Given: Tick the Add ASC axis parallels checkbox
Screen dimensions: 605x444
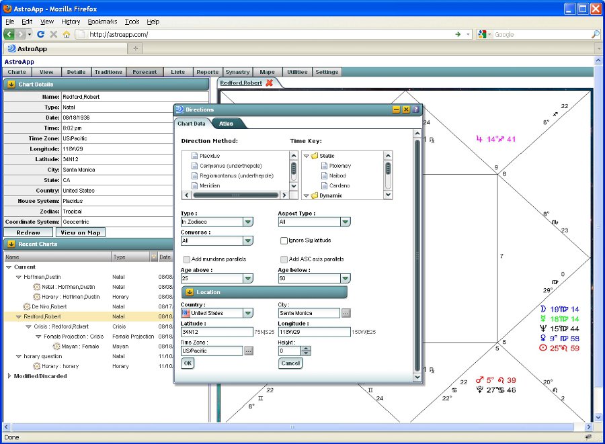Looking at the screenshot, I should [283, 259].
